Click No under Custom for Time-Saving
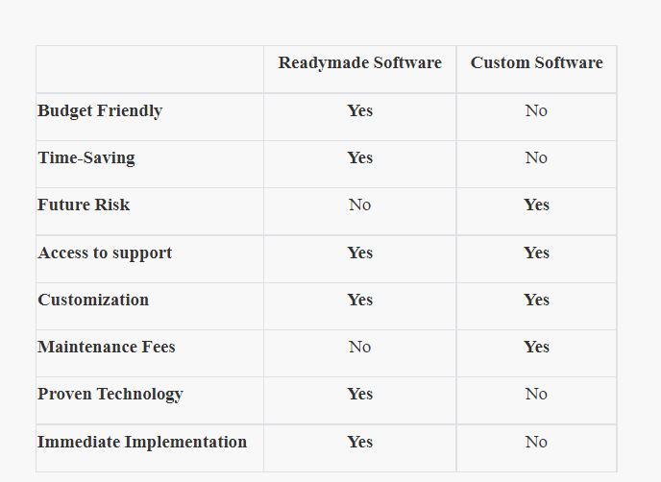661x482 pixels. (536, 157)
